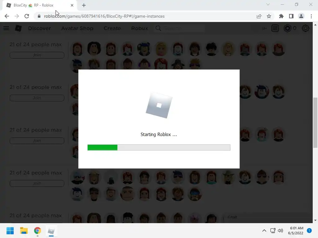Open the Chrome three-dot menu
This screenshot has height=238, width=318.
[311, 16]
